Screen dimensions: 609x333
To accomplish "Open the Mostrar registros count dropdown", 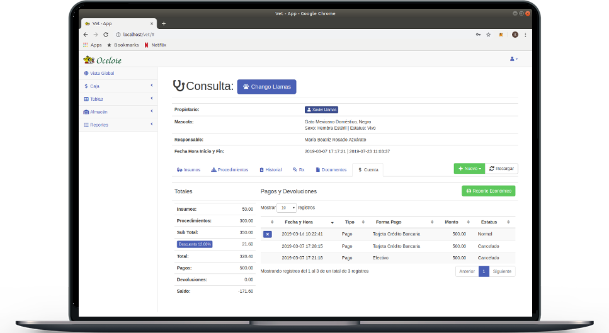I will tap(288, 208).
